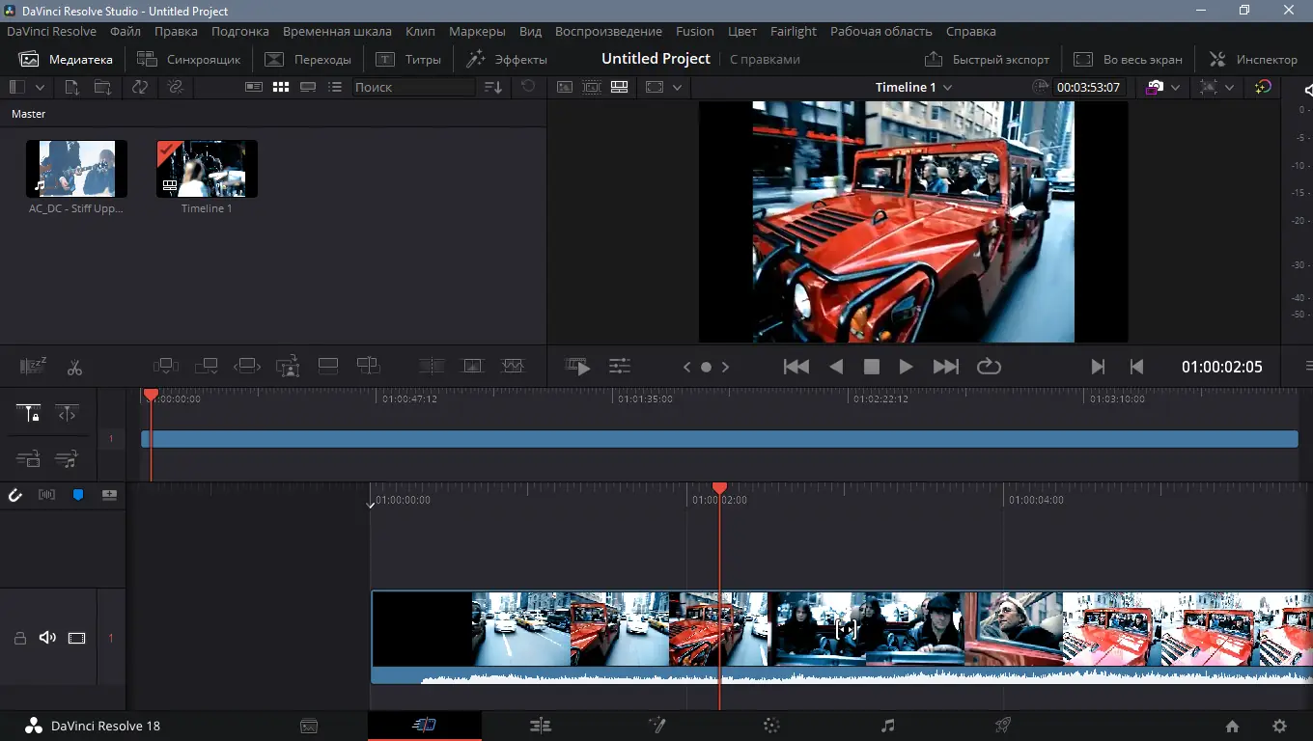Toggle the Медиатека panel
This screenshot has height=741, width=1313.
coord(66,59)
